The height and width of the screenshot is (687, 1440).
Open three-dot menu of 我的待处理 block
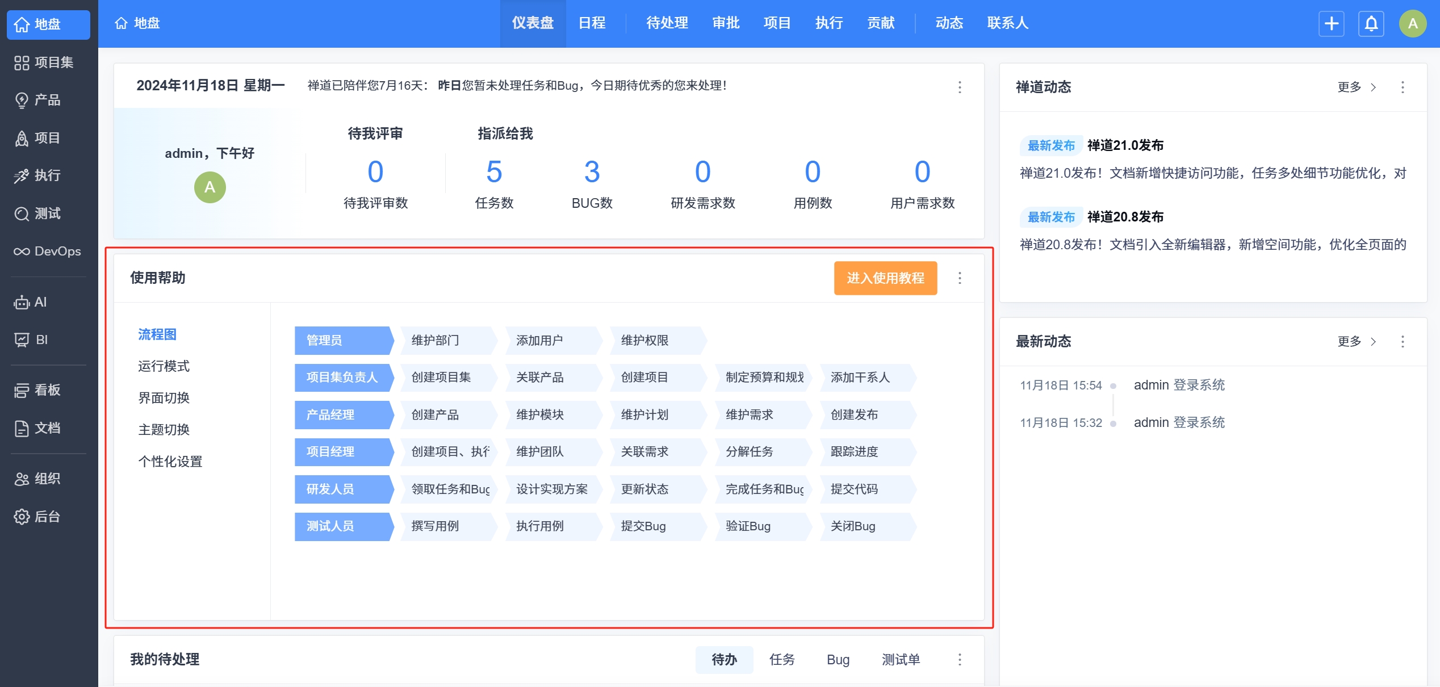pyautogui.click(x=960, y=659)
